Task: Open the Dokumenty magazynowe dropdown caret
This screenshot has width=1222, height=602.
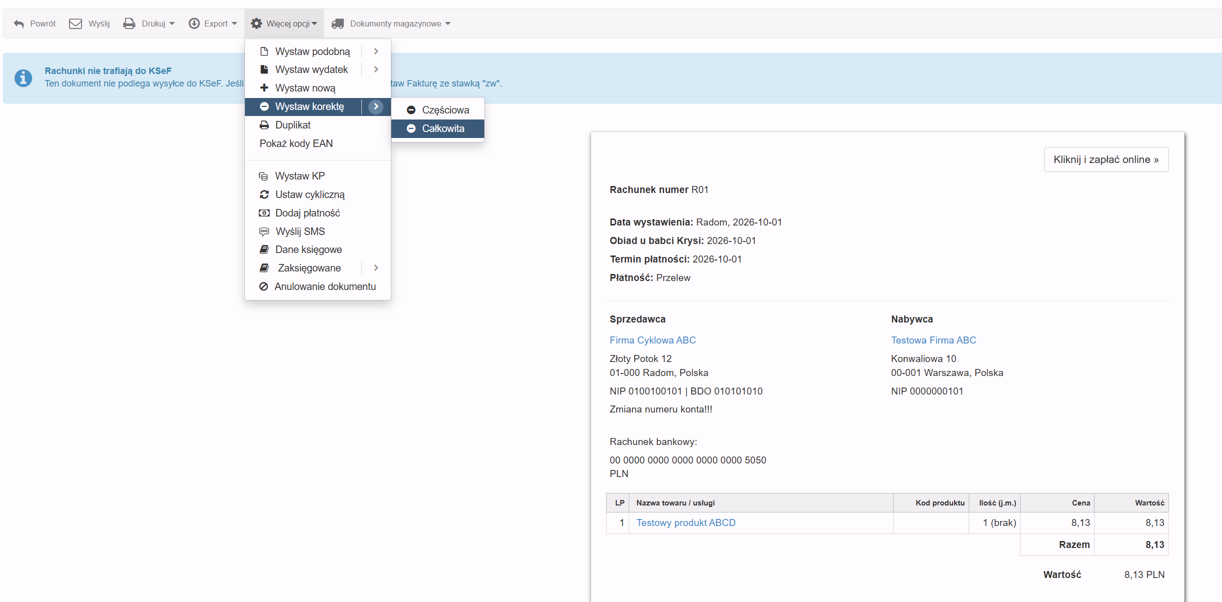Action: (x=448, y=23)
